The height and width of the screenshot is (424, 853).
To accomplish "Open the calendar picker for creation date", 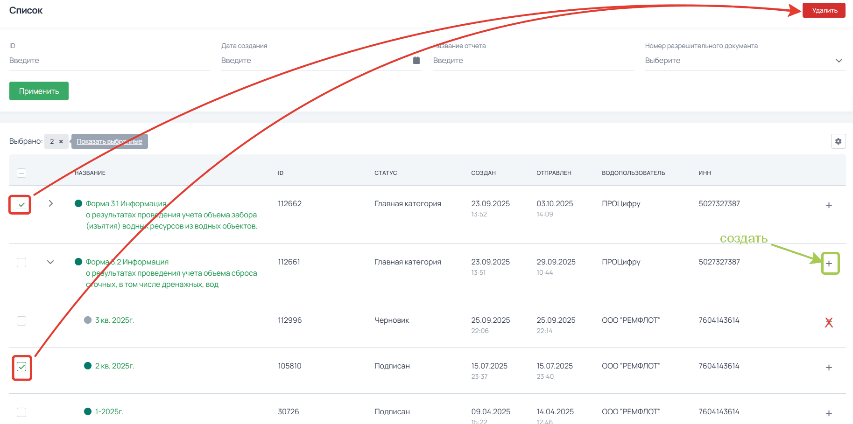I will pos(416,60).
